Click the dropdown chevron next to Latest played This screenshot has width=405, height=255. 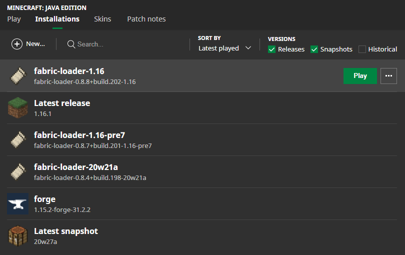point(248,48)
